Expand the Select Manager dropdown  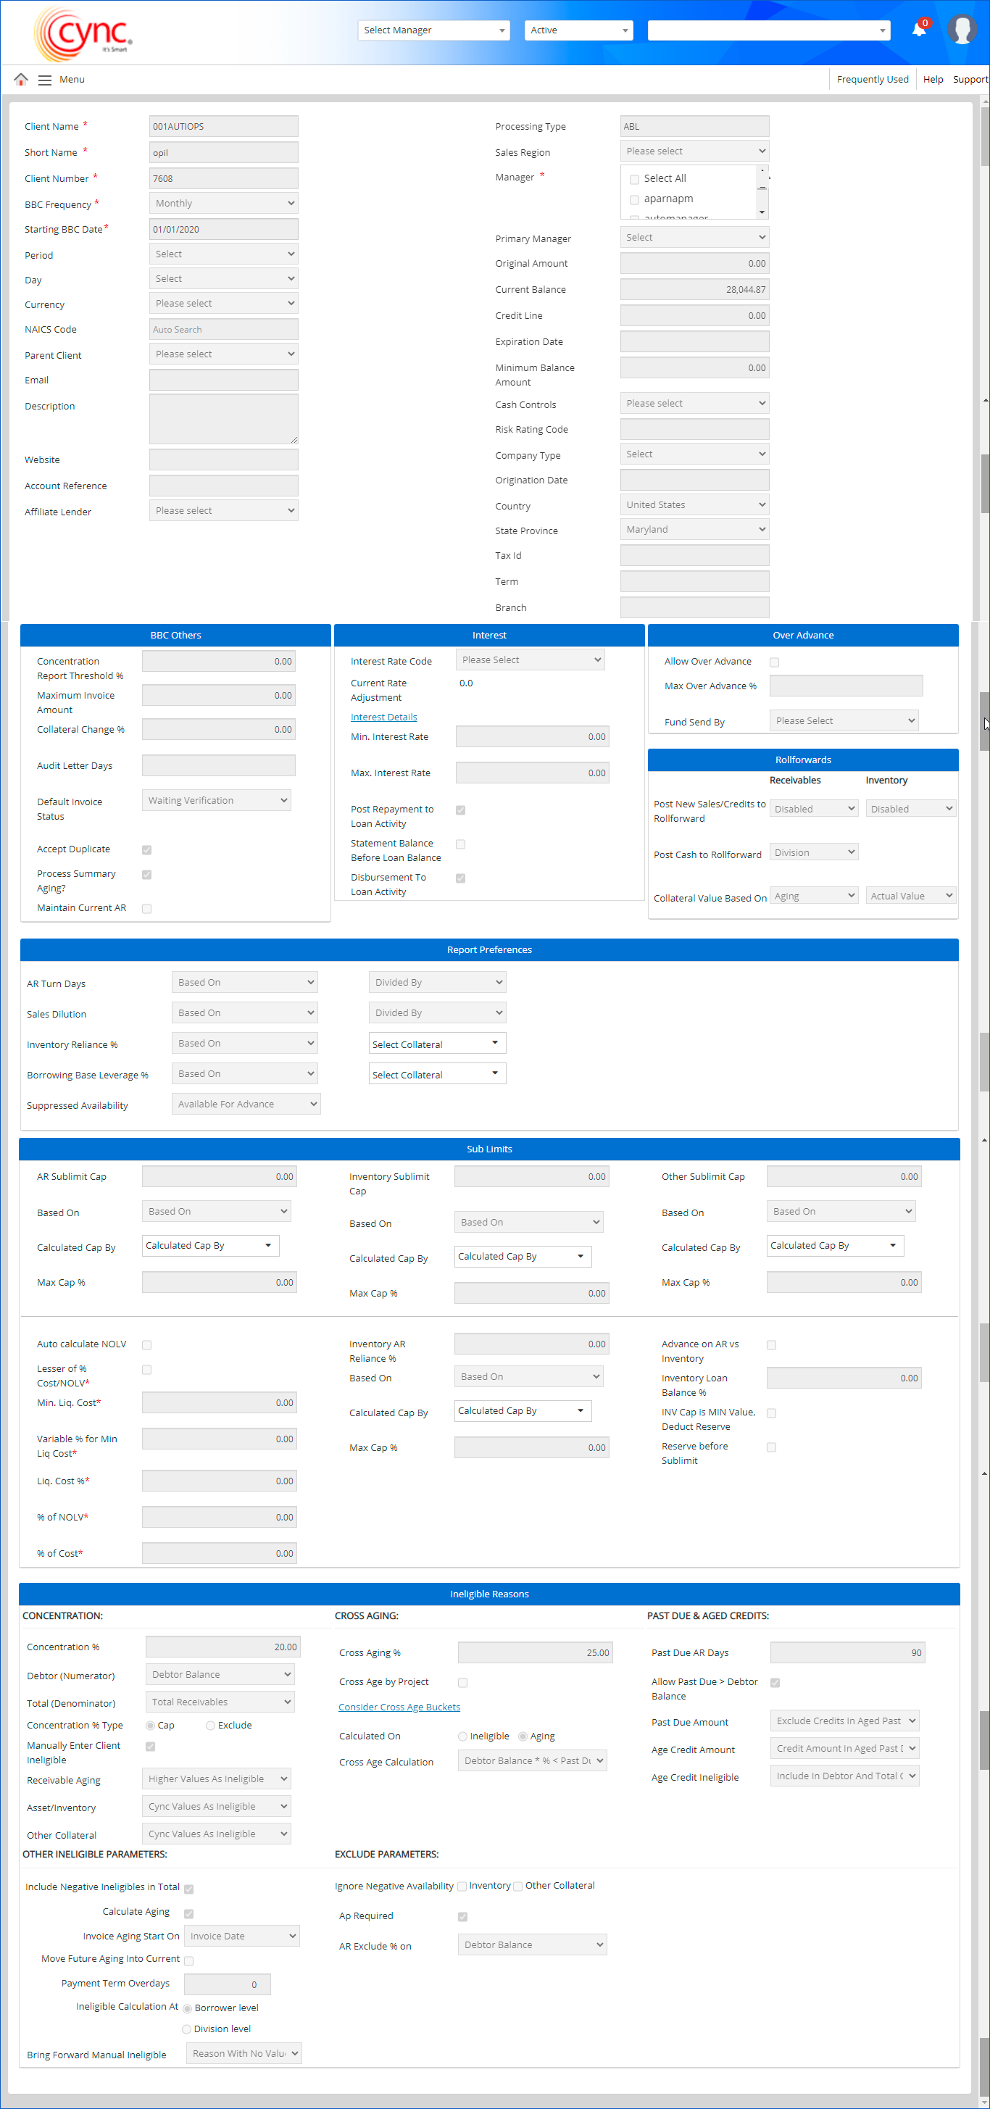point(433,30)
